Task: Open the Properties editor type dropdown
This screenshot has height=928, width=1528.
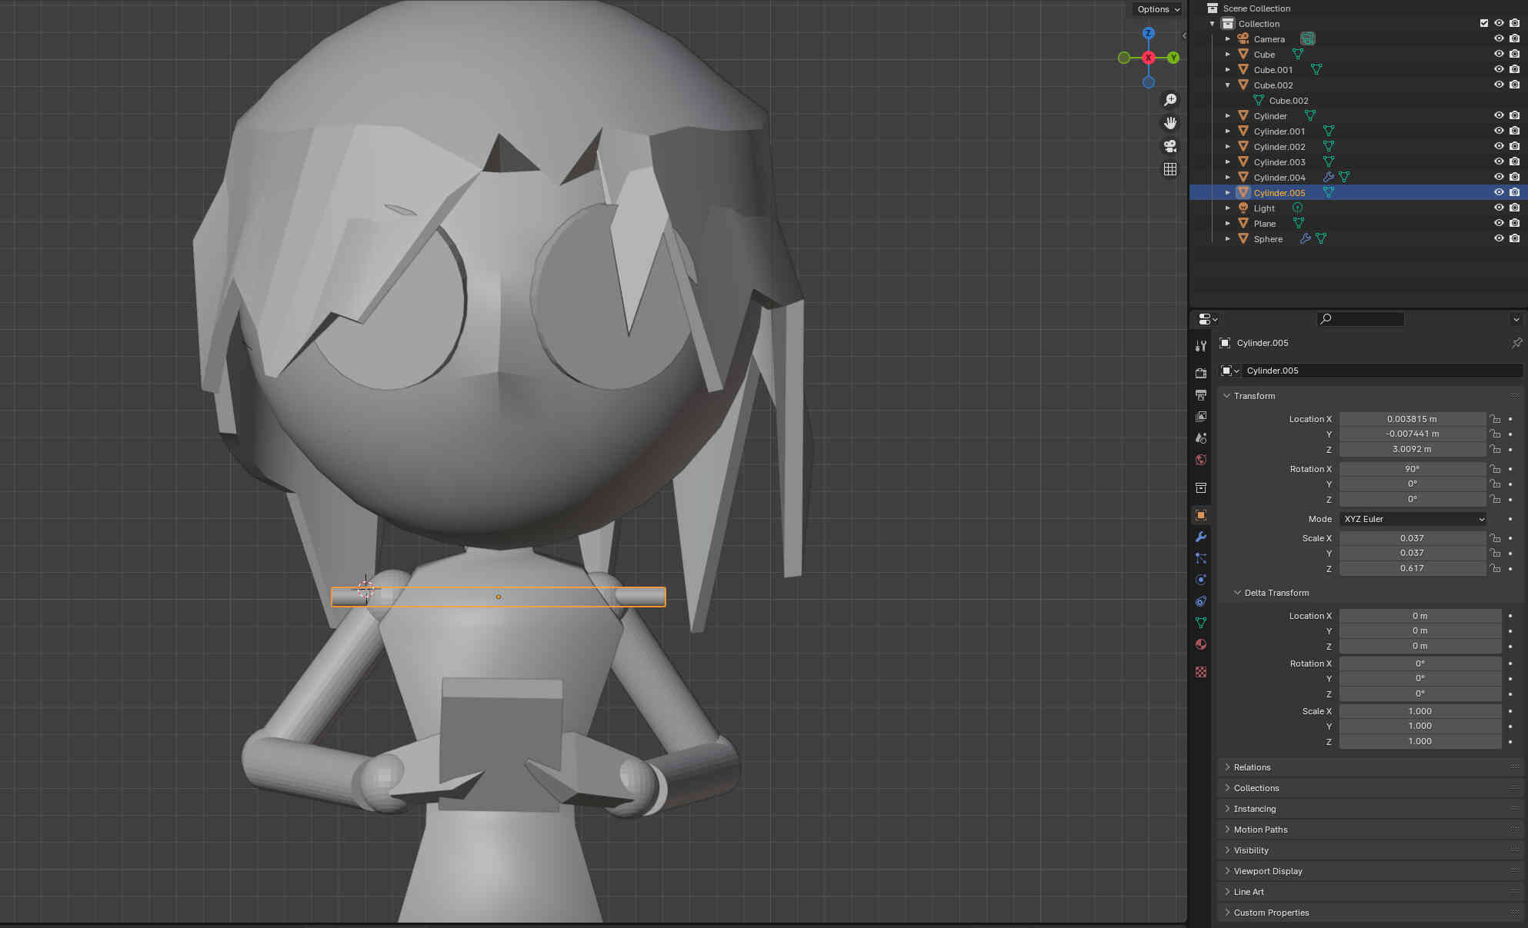Action: (x=1208, y=319)
